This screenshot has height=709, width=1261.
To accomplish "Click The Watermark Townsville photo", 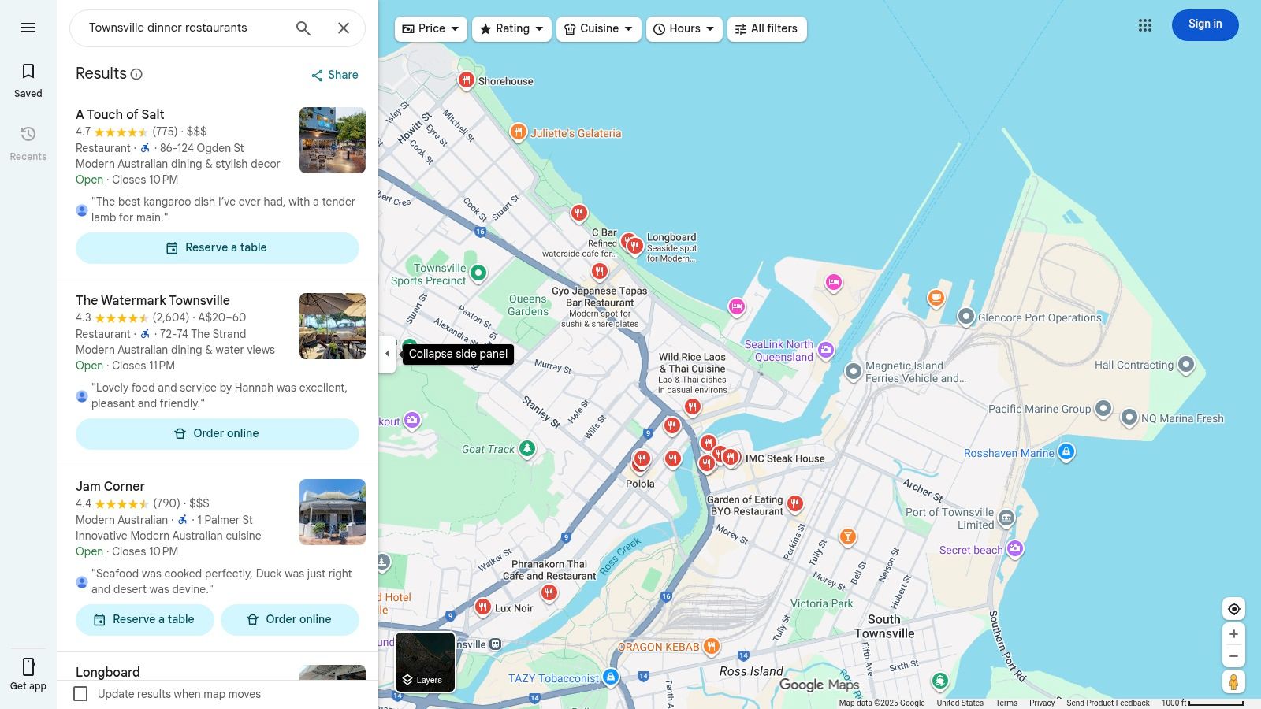I will (x=332, y=326).
